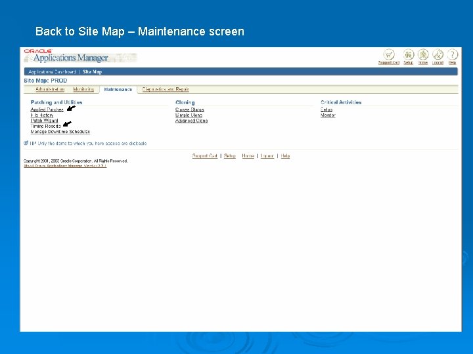View the Timing Reports link
Screen dimensions: 473x354
(45, 126)
